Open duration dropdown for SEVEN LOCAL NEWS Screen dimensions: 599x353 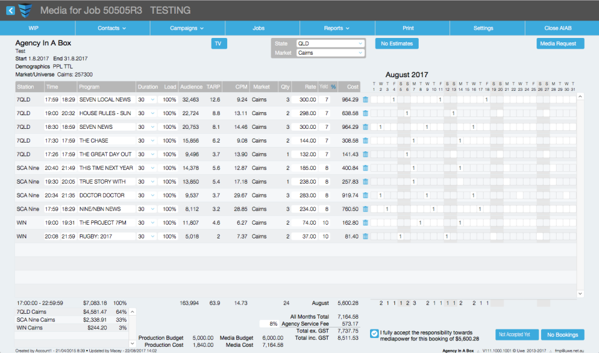click(x=152, y=100)
